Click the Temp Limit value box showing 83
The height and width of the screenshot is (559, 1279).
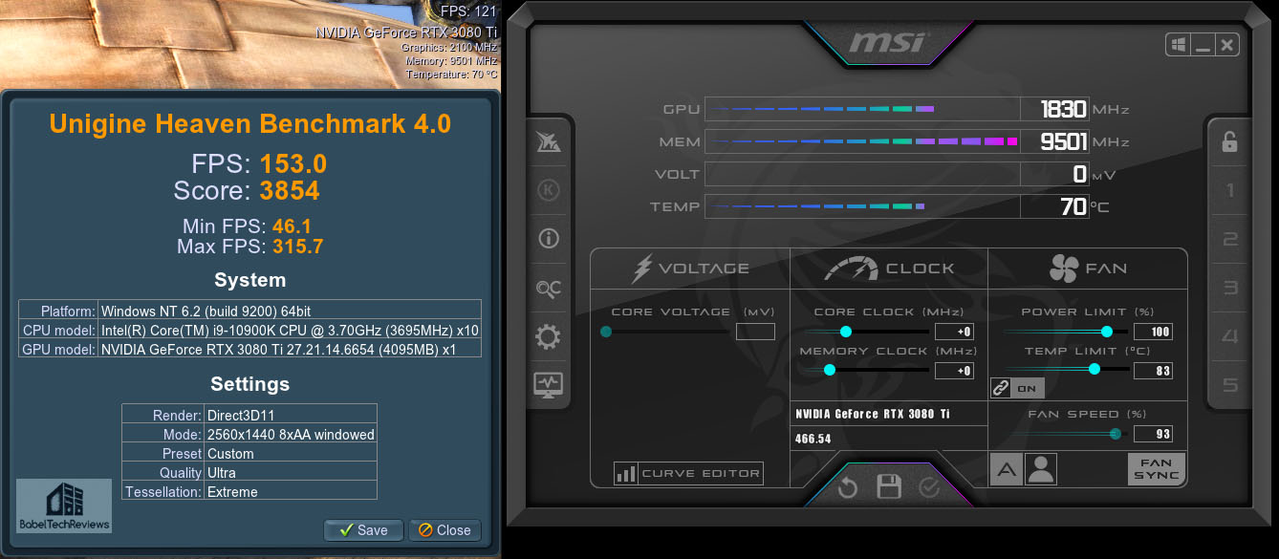pos(1153,371)
